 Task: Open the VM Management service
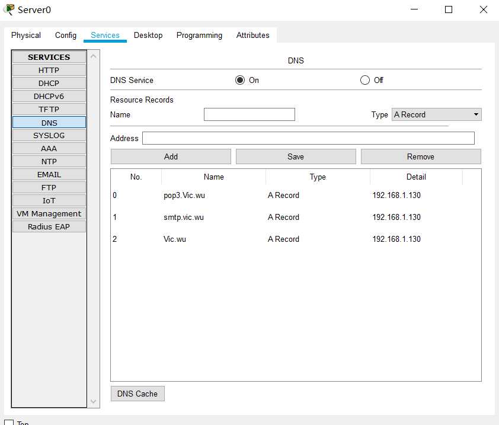coord(49,213)
